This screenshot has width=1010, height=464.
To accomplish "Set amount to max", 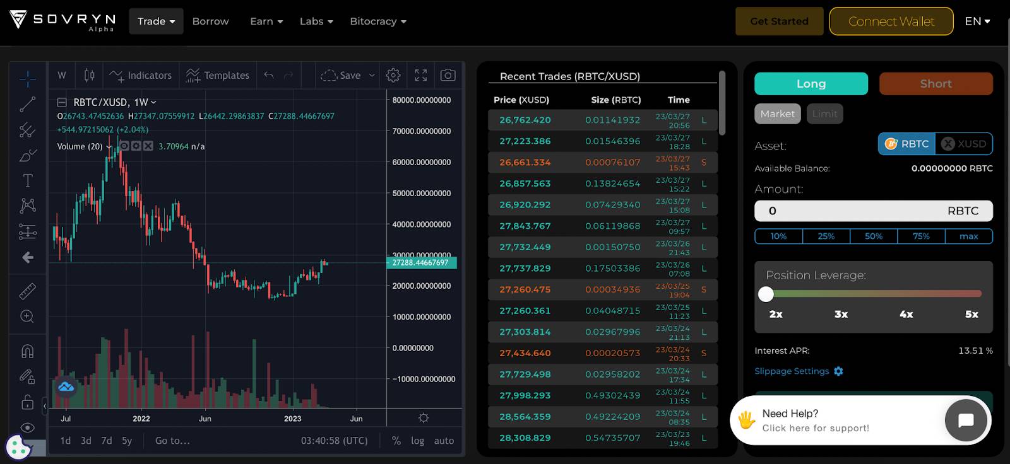I will point(969,236).
